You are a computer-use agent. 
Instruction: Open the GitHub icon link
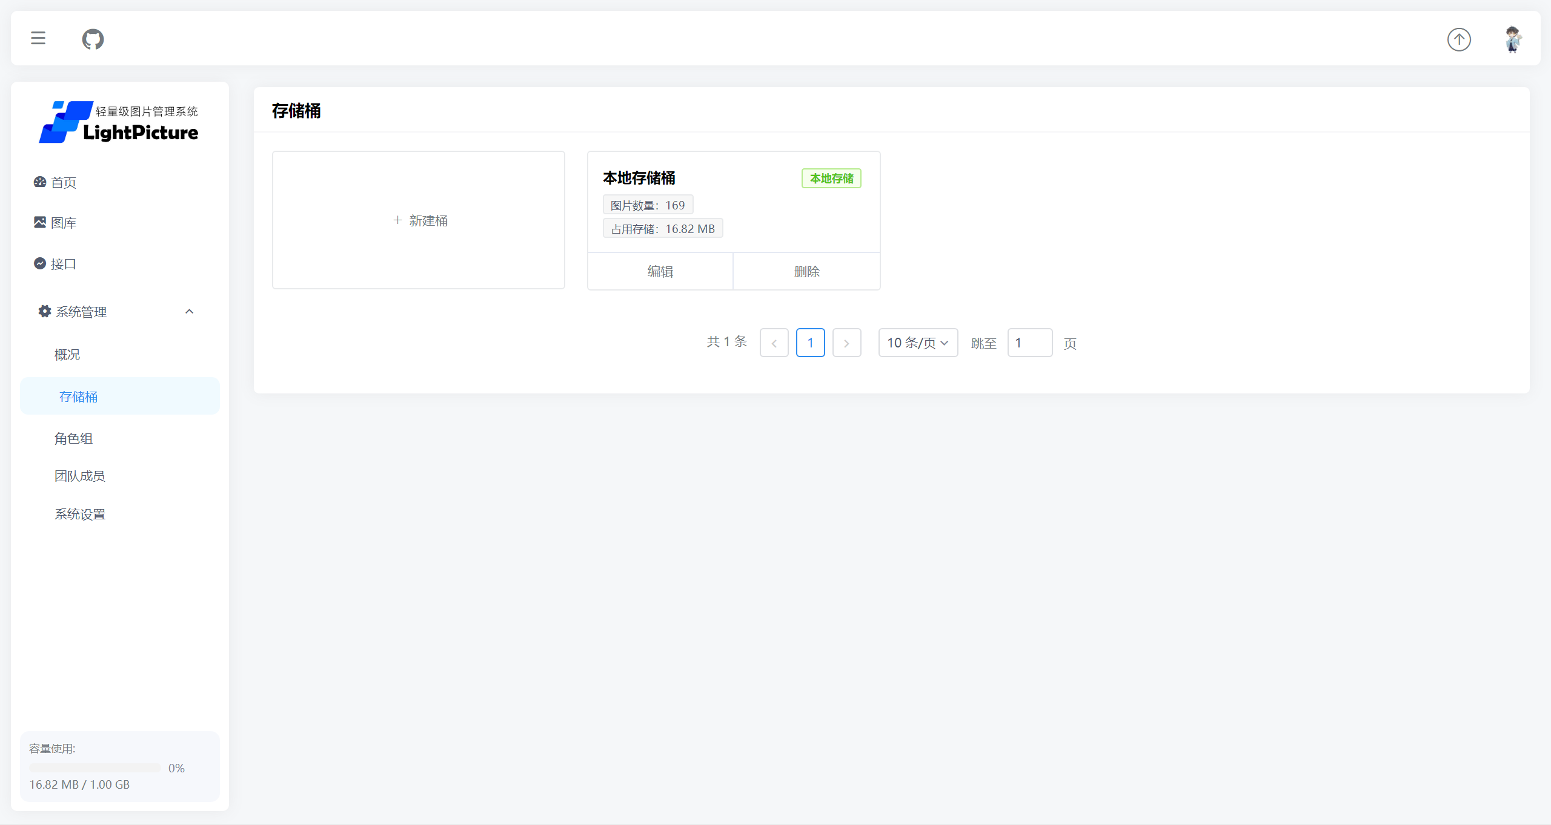93,39
